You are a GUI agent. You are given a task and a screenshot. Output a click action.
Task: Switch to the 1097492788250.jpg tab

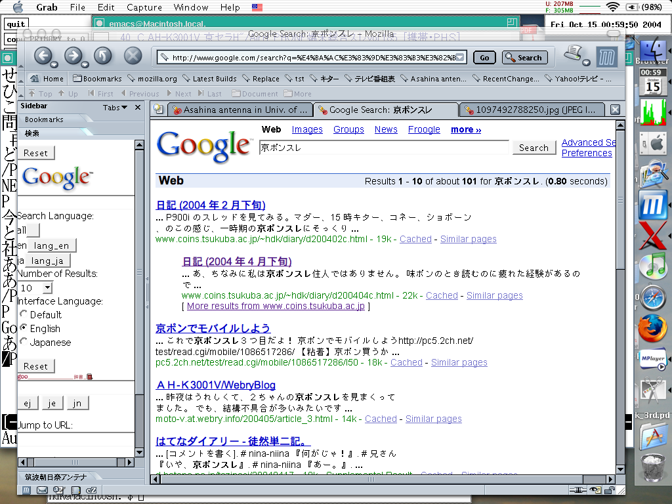(532, 110)
